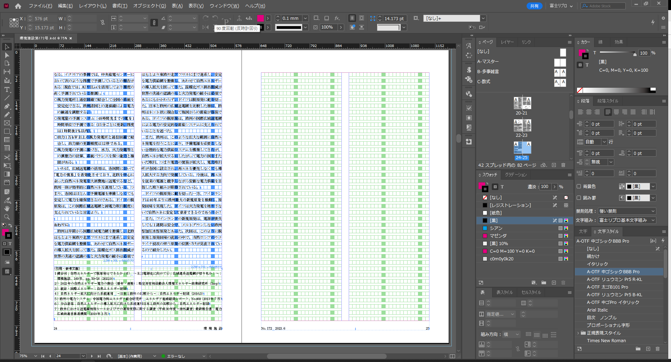Select the Note tool

7,192
